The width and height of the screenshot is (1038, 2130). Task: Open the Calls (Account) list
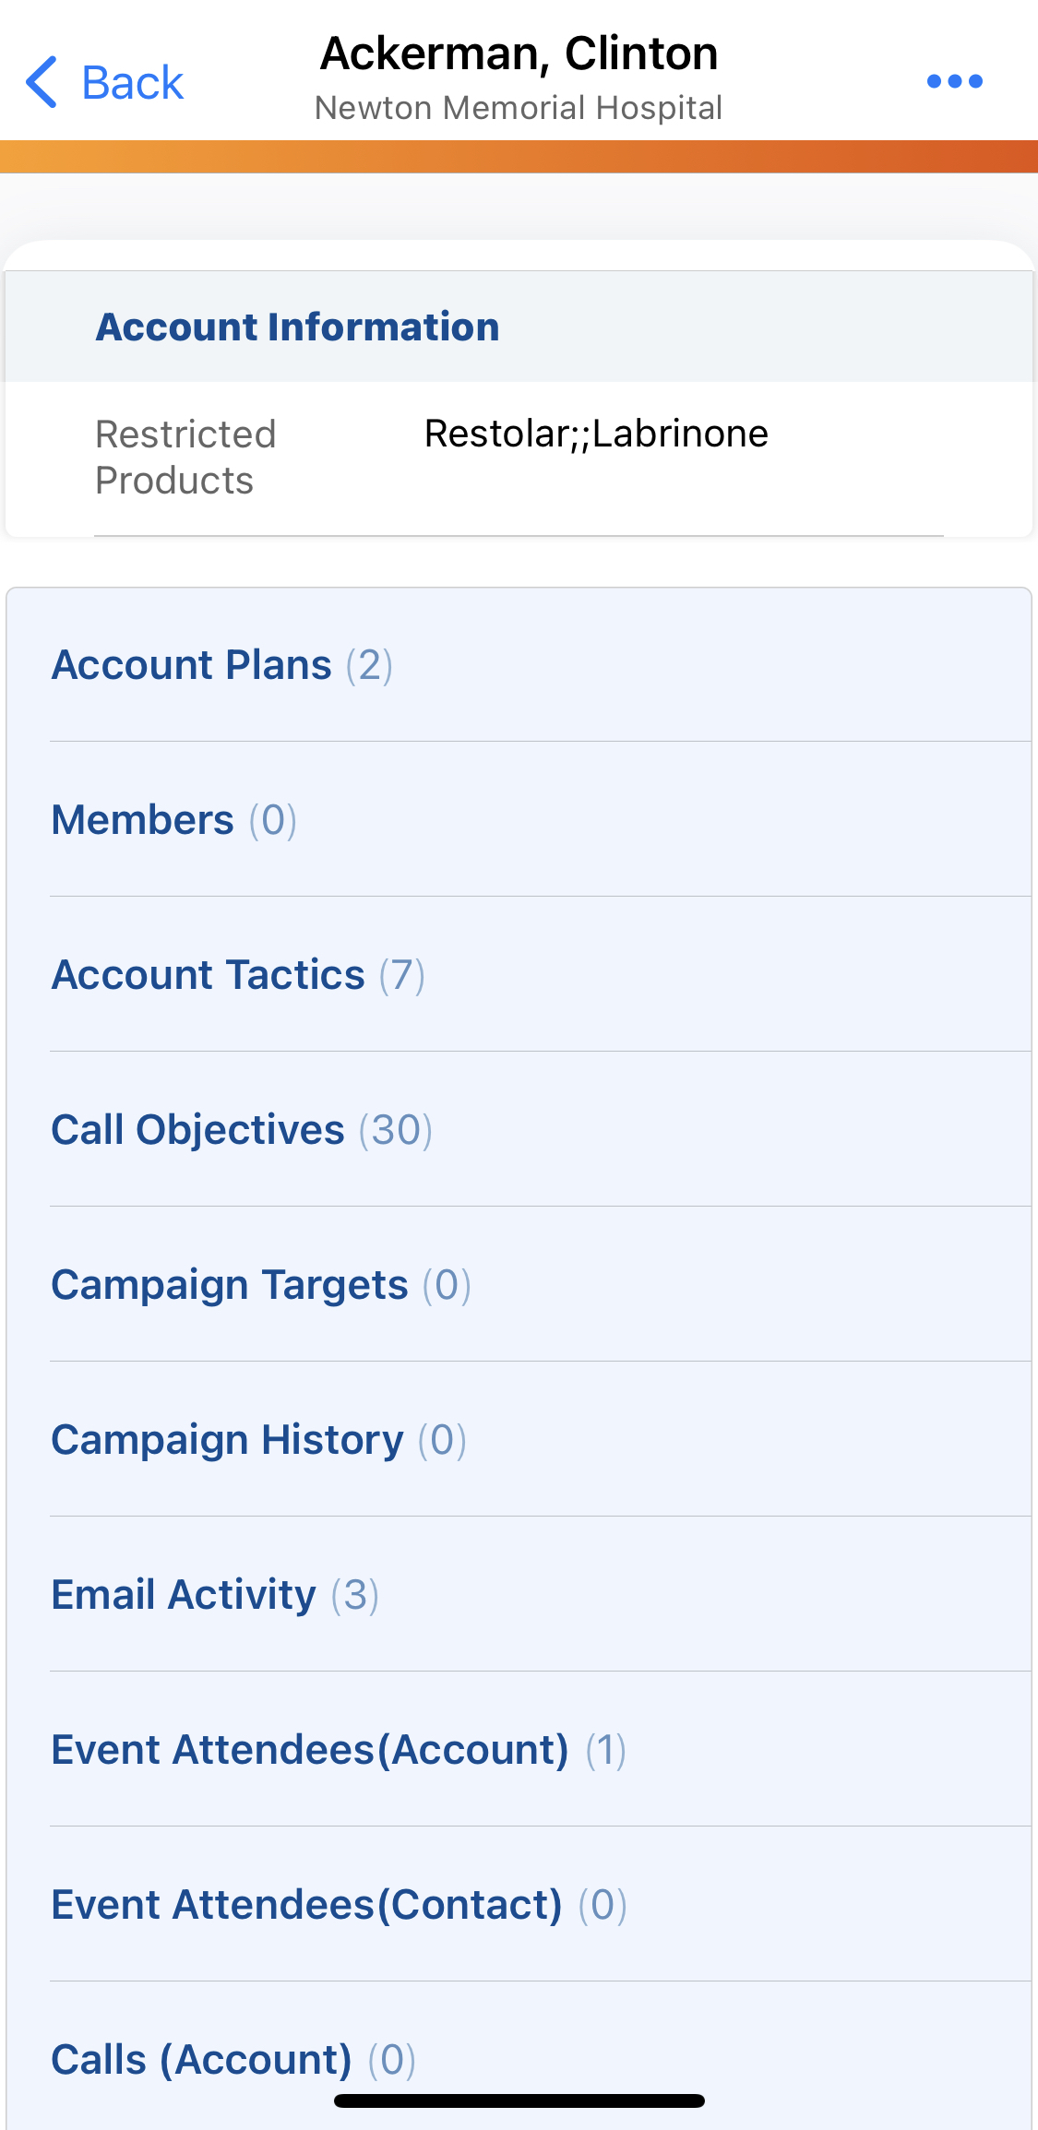(x=233, y=2060)
